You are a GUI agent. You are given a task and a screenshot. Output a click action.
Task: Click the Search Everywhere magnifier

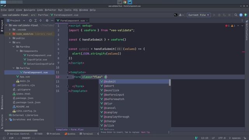point(236,15)
